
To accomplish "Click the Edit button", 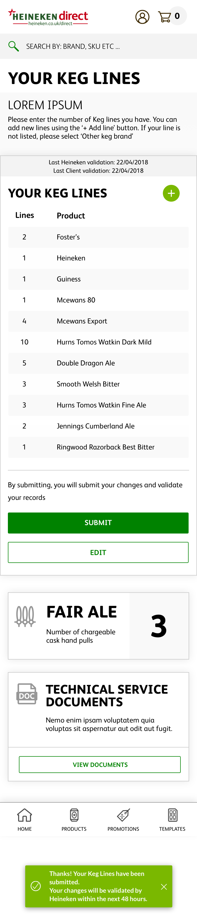I will (98, 552).
